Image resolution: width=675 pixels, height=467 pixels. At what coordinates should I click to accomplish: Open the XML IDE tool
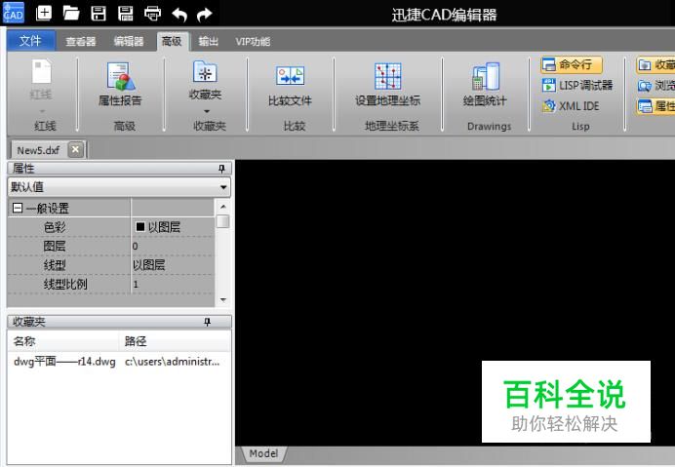click(x=571, y=106)
